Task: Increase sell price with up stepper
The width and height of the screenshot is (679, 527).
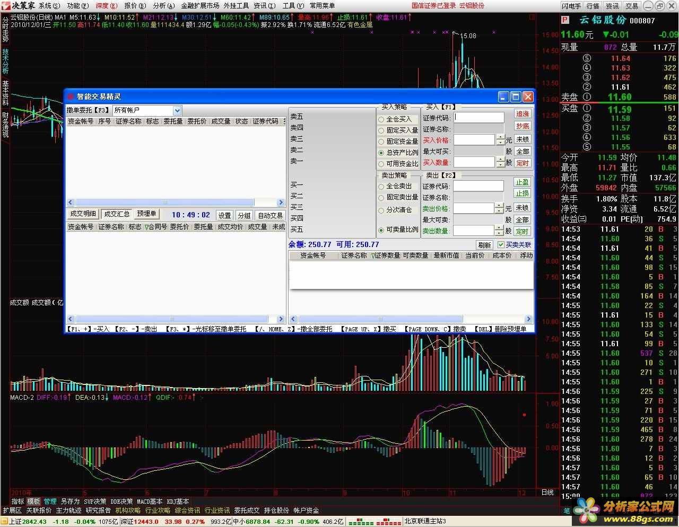Action: [x=499, y=206]
